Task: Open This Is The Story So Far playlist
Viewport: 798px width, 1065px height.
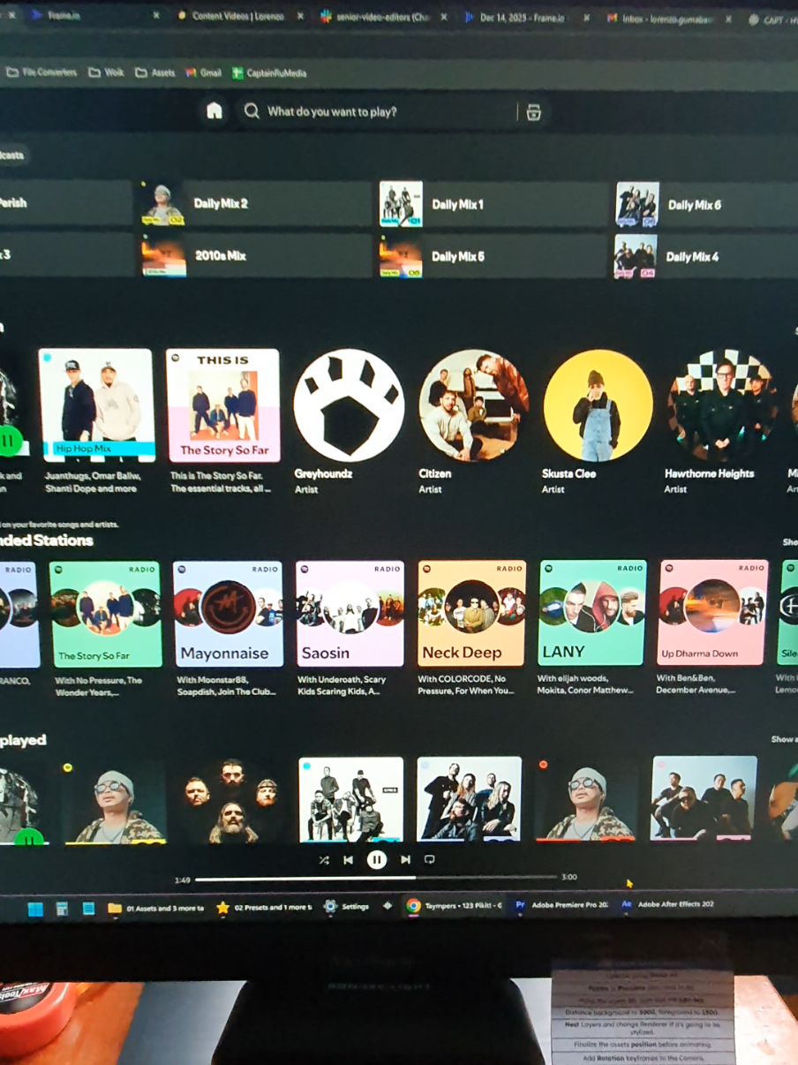Action: [x=223, y=405]
